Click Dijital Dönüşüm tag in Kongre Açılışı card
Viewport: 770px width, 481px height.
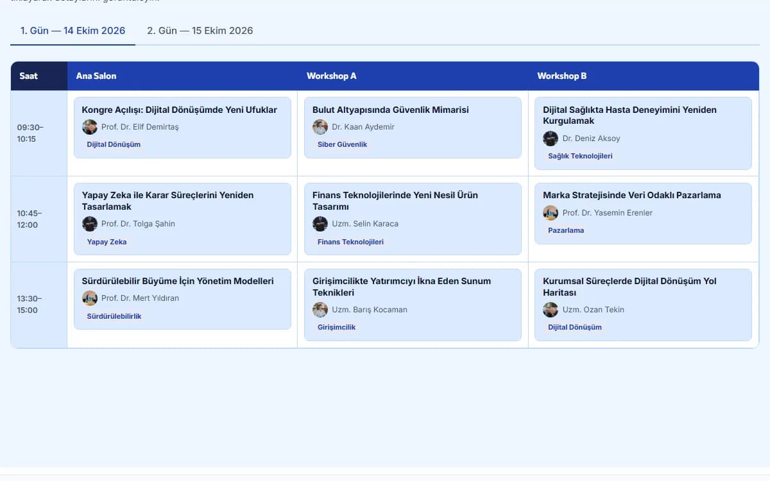coord(114,145)
